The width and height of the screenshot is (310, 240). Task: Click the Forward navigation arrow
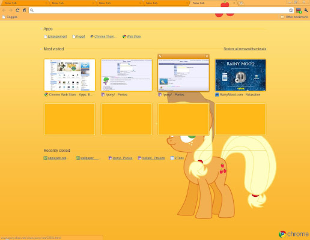point(11,10)
